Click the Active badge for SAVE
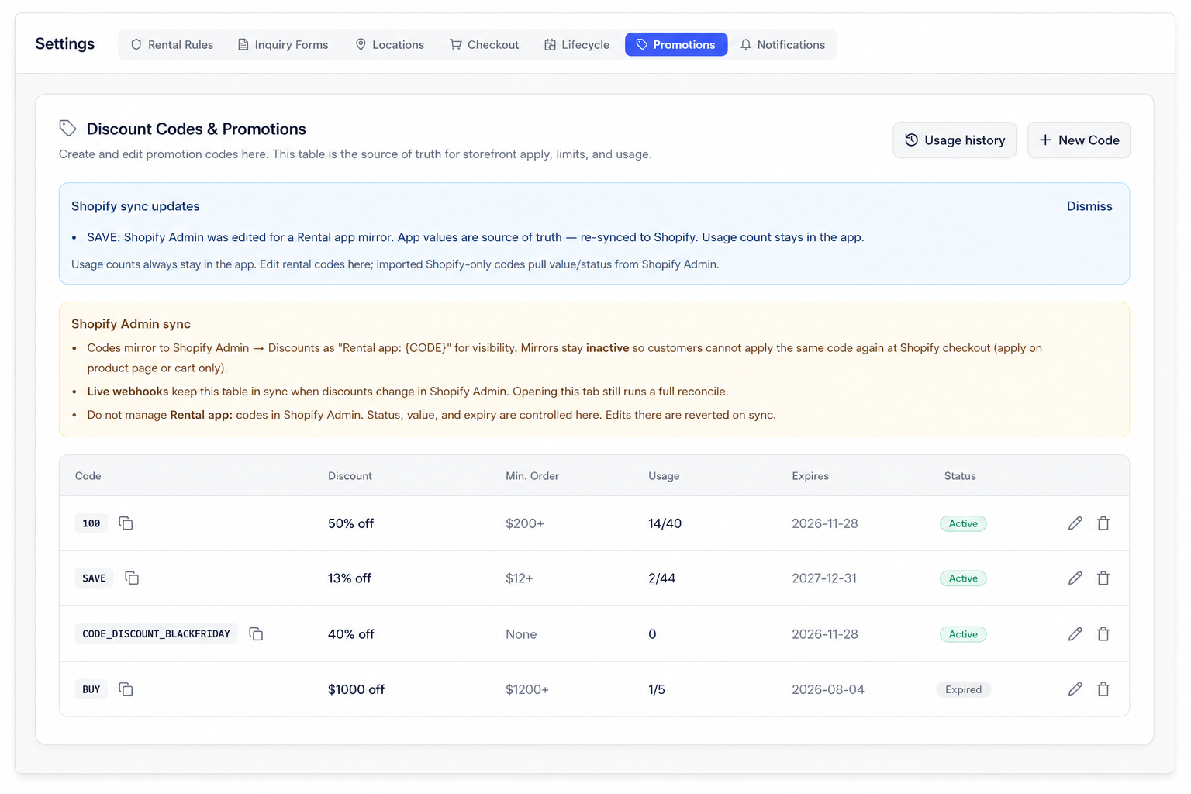1191x794 pixels. [963, 578]
